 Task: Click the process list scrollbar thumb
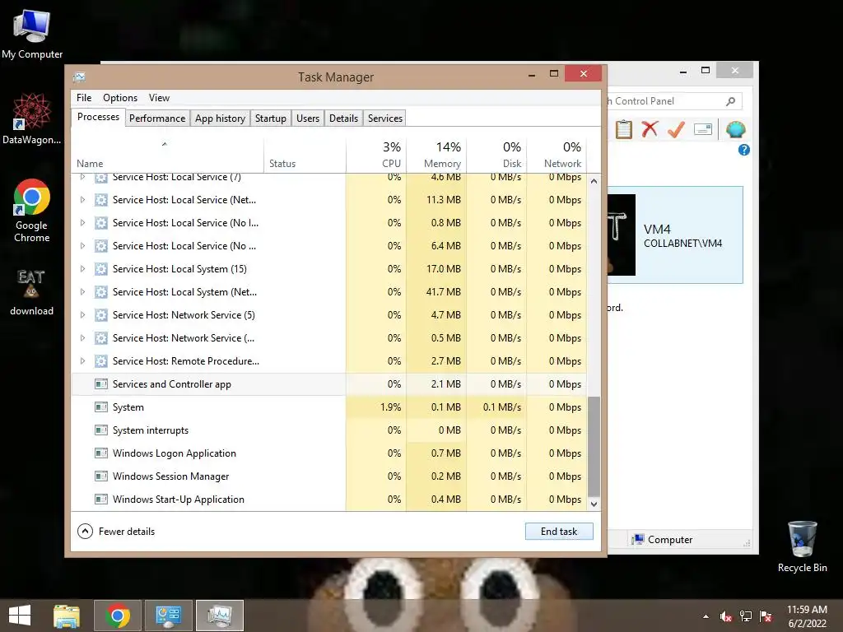point(594,447)
